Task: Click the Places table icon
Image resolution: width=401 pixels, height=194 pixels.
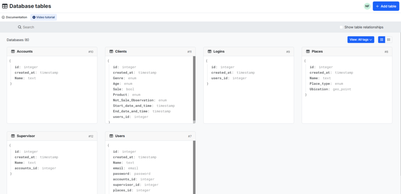Action: [x=308, y=52]
